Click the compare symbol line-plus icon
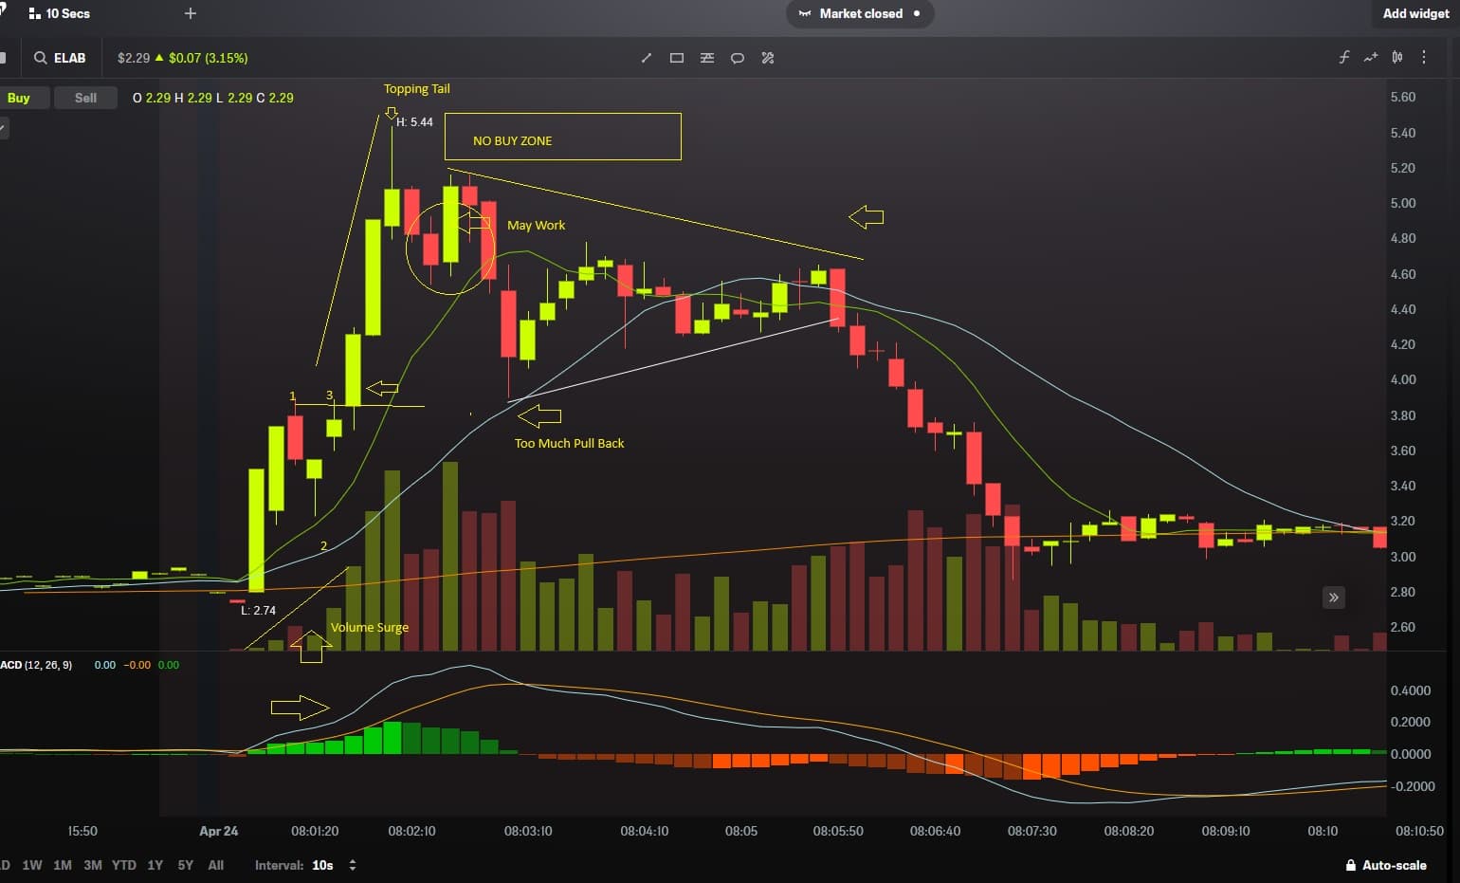This screenshot has width=1460, height=883. click(1370, 58)
